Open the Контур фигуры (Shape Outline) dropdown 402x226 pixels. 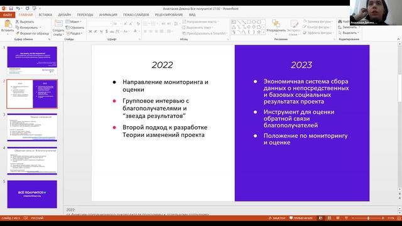point(317,27)
